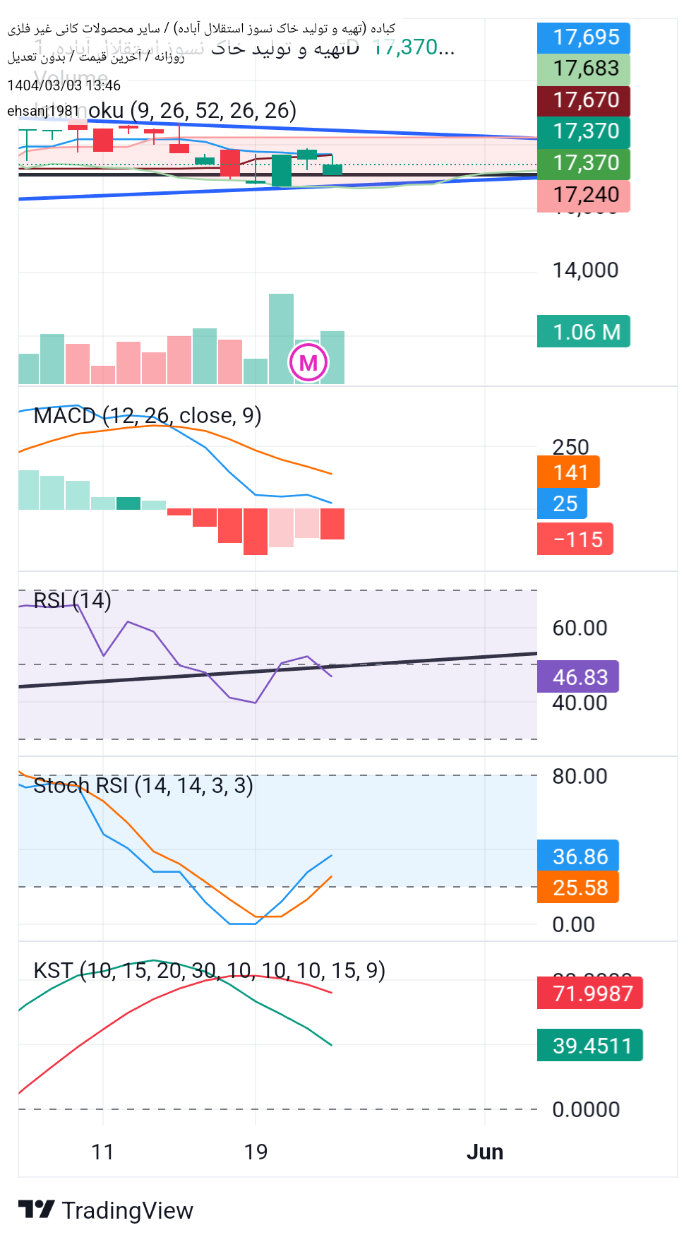Click the pink 17,240 price label
Viewport: 696px width, 1242px height.
tap(584, 195)
